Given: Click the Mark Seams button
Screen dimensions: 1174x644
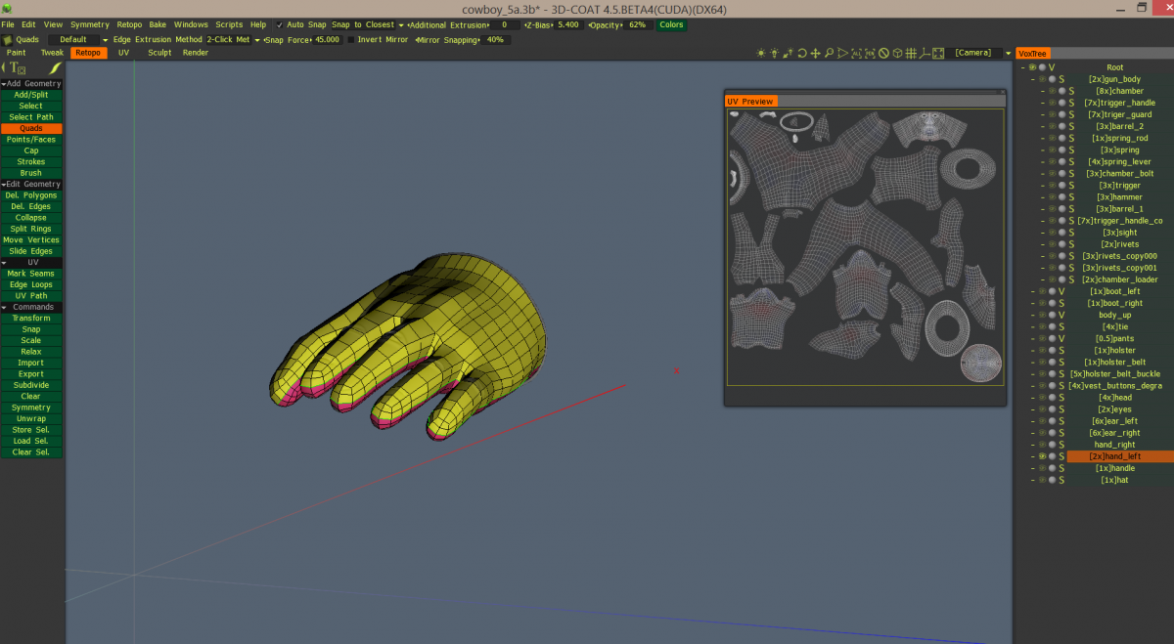Looking at the screenshot, I should [31, 274].
